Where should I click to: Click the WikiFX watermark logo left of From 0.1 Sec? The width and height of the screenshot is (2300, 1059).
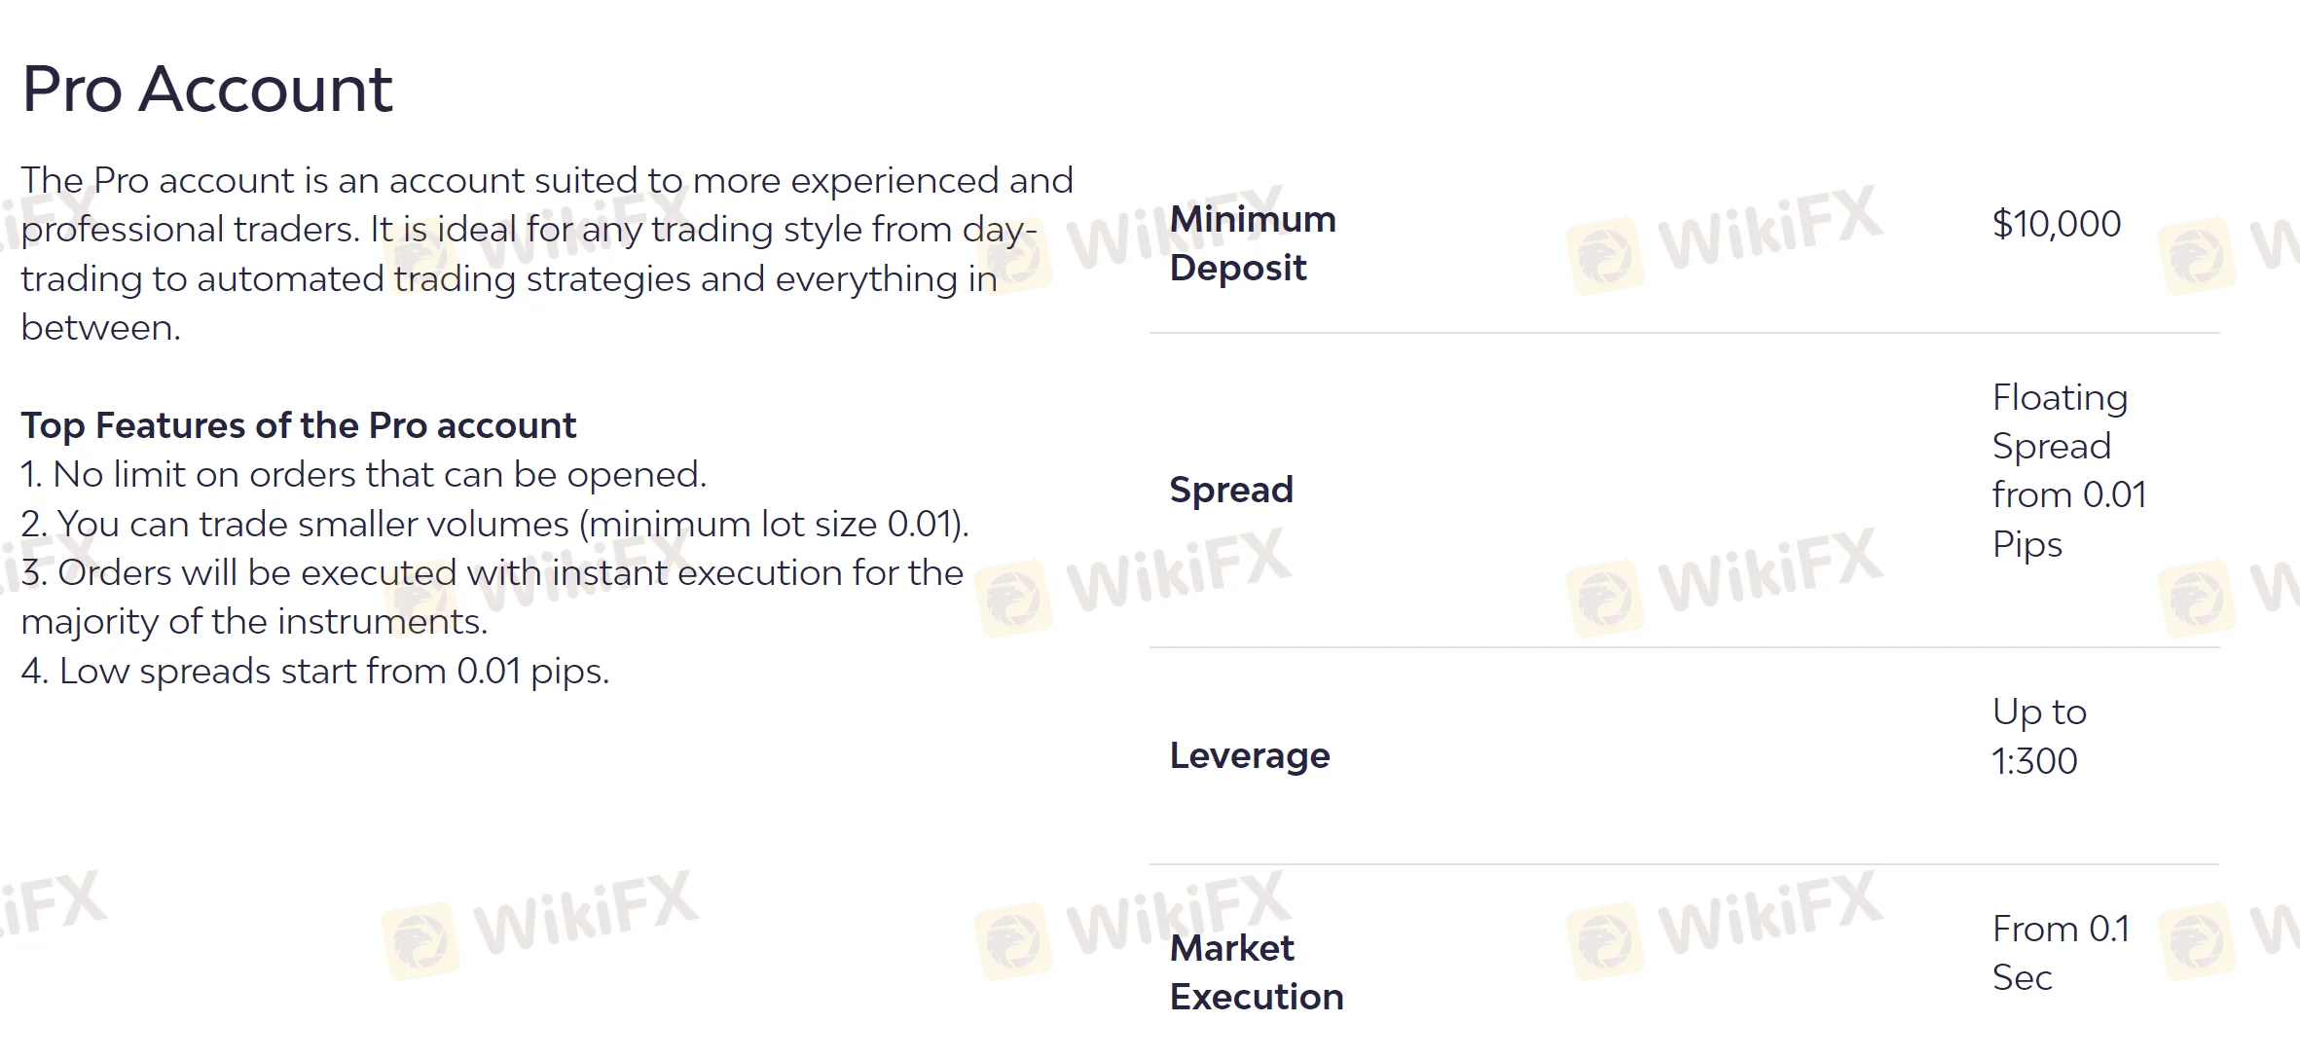tap(1725, 925)
